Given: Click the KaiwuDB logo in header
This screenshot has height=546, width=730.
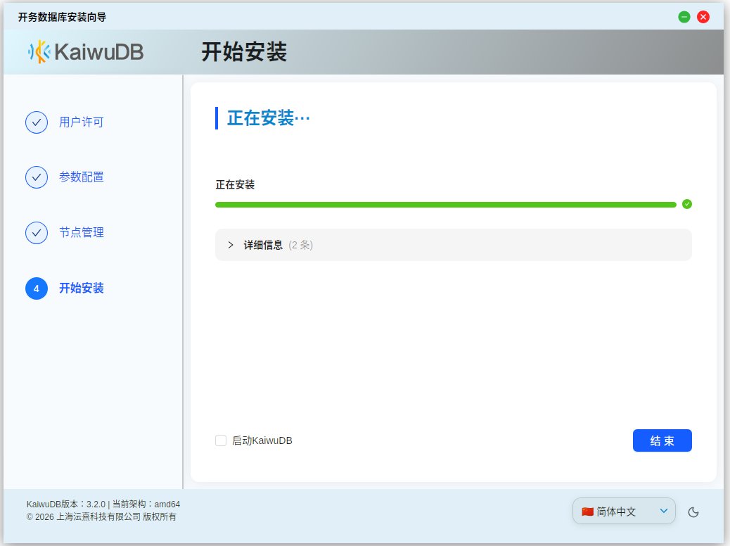Looking at the screenshot, I should 85,51.
